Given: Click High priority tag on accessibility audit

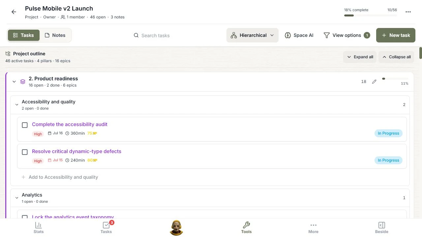Looking at the screenshot, I should pyautogui.click(x=38, y=134).
